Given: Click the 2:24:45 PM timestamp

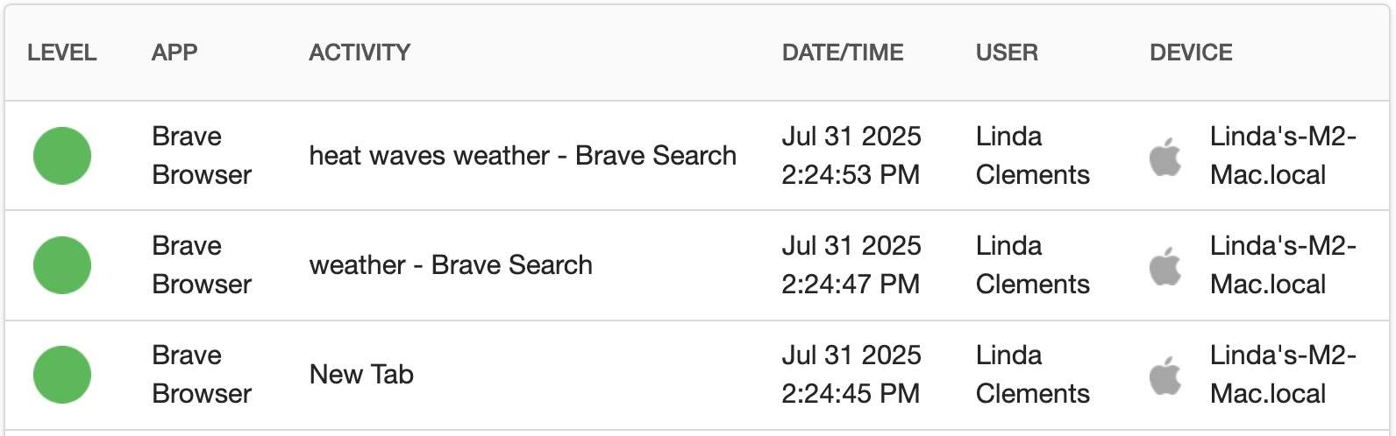Looking at the screenshot, I should (x=851, y=394).
